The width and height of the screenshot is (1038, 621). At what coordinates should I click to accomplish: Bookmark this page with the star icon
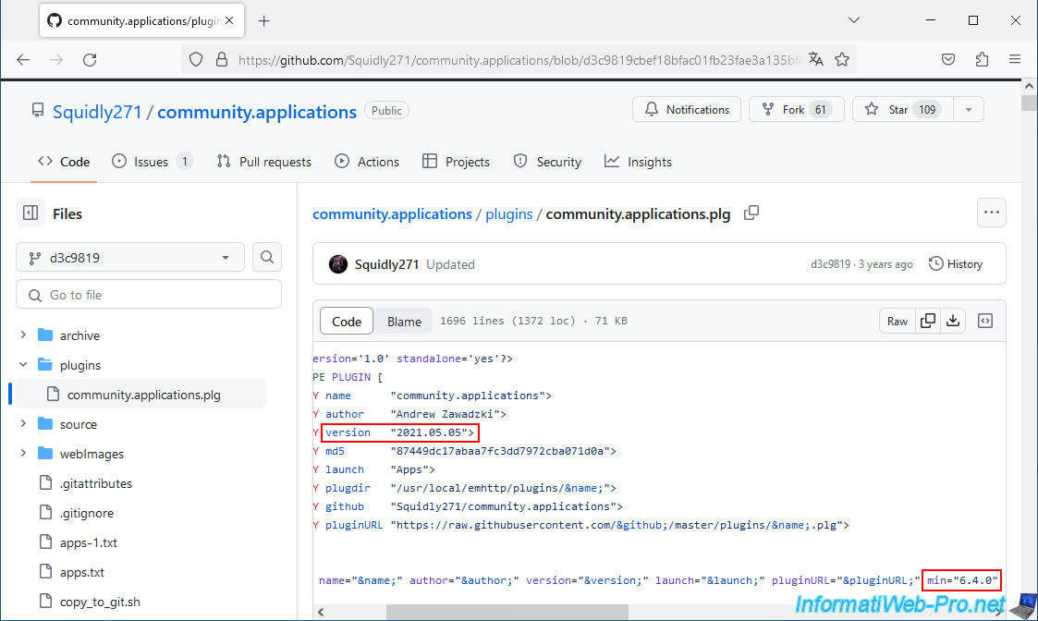click(x=842, y=60)
